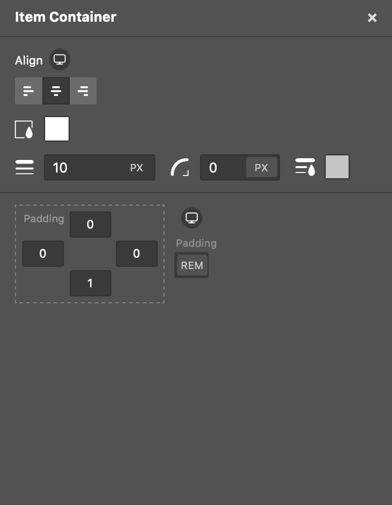
Task: Click the desktop device icon beside Align
Action: tap(59, 59)
